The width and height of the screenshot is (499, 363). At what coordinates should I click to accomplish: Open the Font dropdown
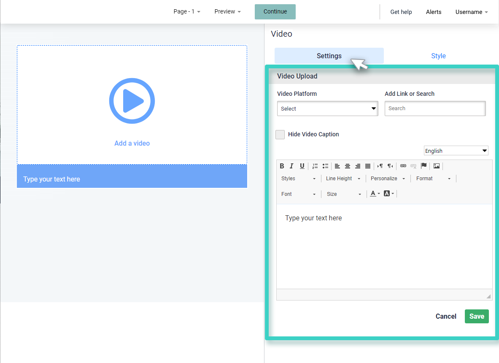point(298,194)
